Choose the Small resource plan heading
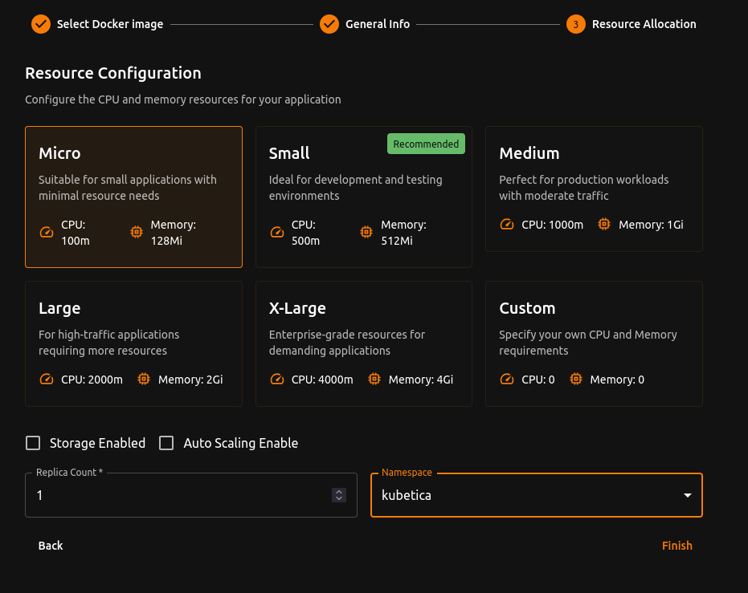Viewport: 748px width, 593px height. click(x=289, y=153)
